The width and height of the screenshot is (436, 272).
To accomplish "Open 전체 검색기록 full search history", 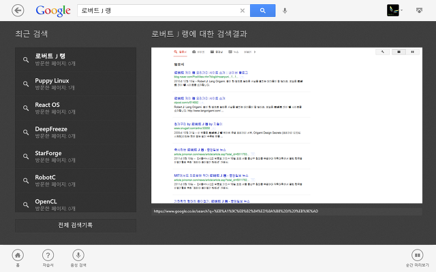I will (x=76, y=225).
